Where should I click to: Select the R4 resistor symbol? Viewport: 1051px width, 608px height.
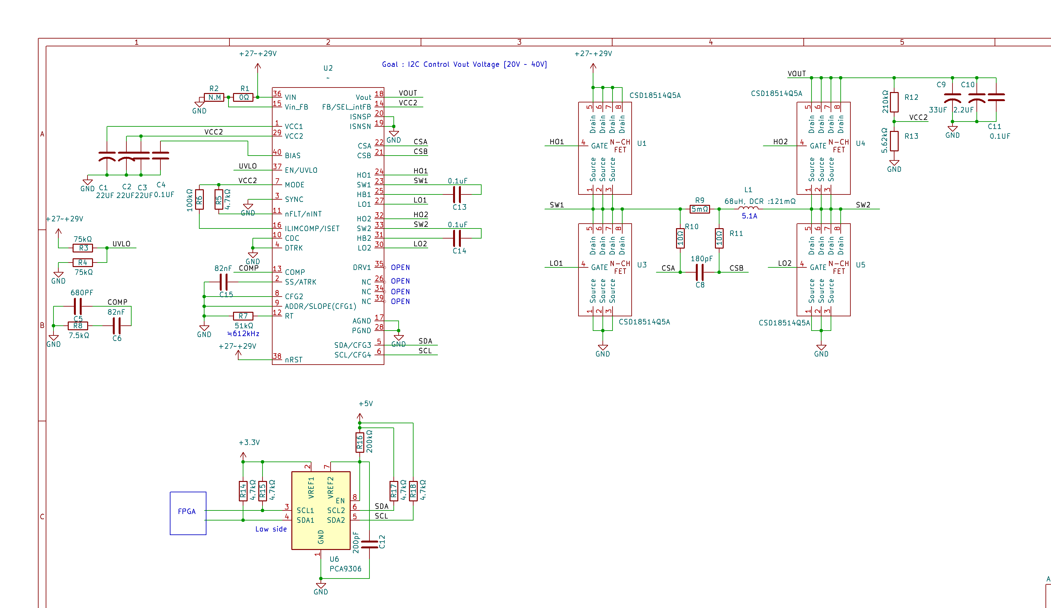click(83, 262)
